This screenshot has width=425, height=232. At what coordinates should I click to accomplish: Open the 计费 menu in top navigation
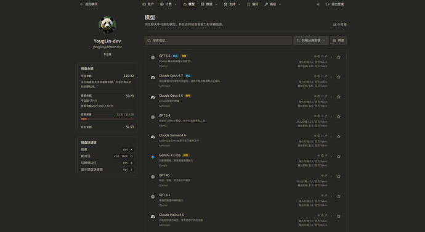[x=168, y=4]
